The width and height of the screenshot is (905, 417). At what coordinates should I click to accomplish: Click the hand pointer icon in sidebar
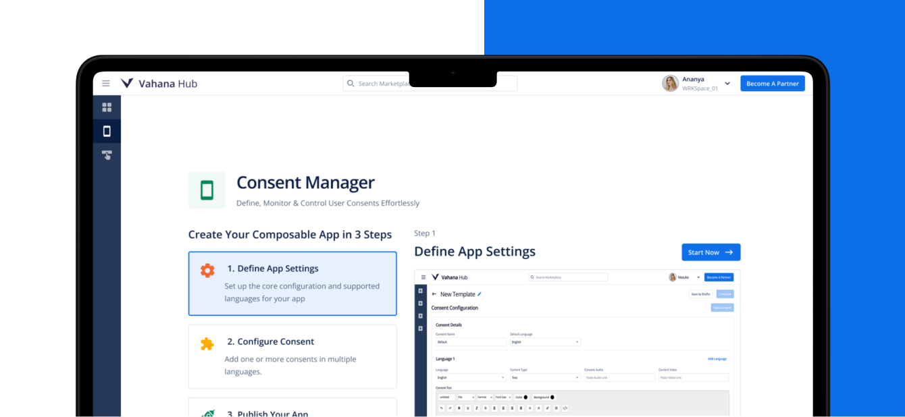[x=107, y=155]
